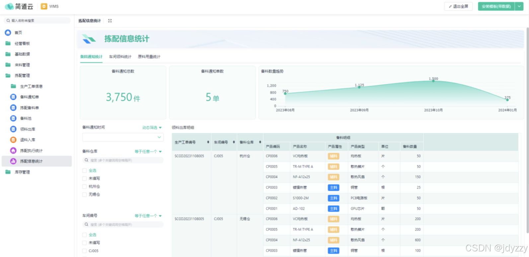Click the CP0002 product code cell
This screenshot has width=529, height=257.
click(x=271, y=198)
